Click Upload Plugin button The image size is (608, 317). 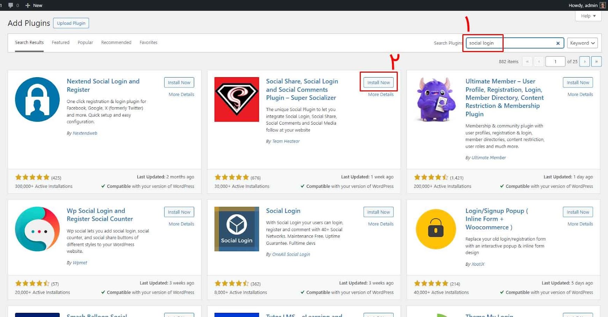[71, 23]
